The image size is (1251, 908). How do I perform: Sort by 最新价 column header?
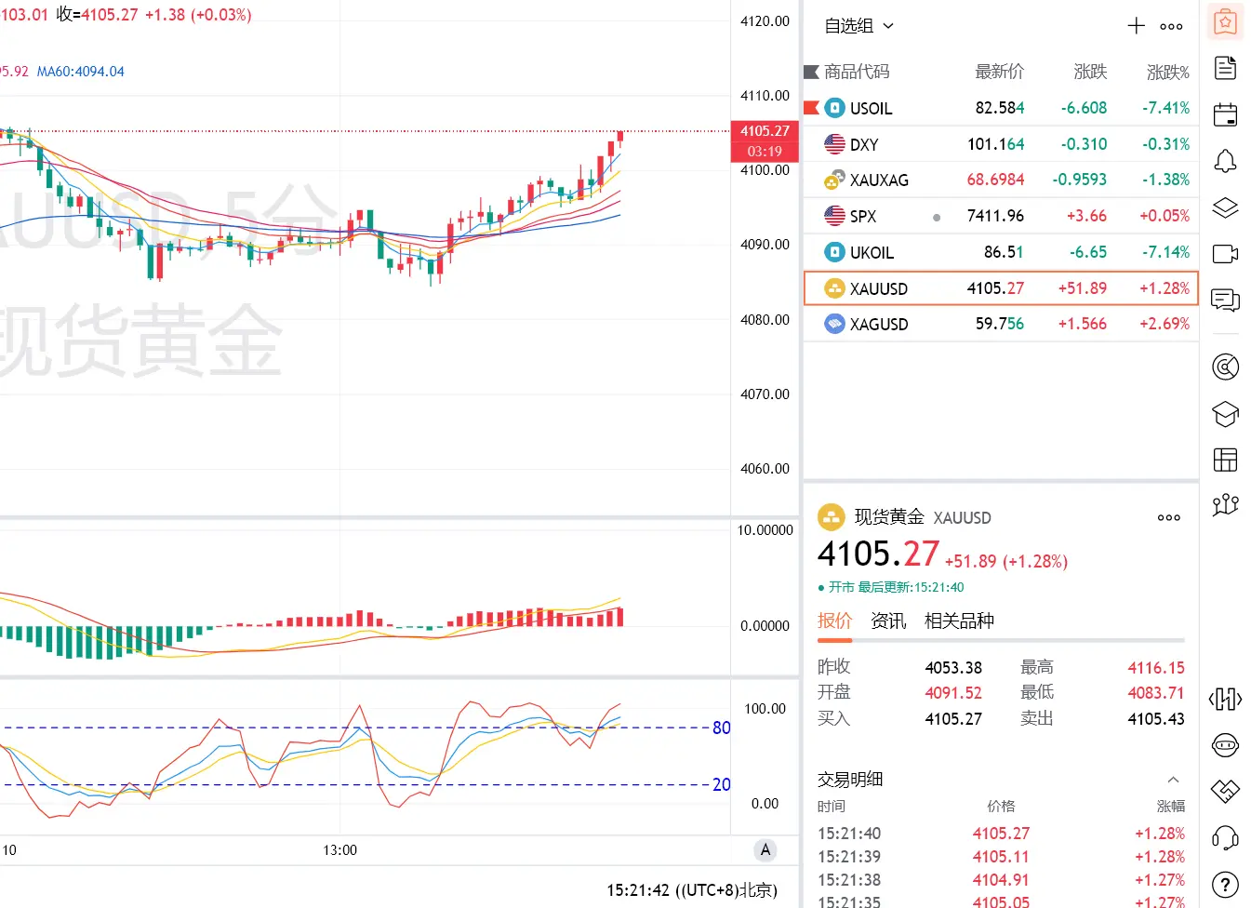(999, 72)
